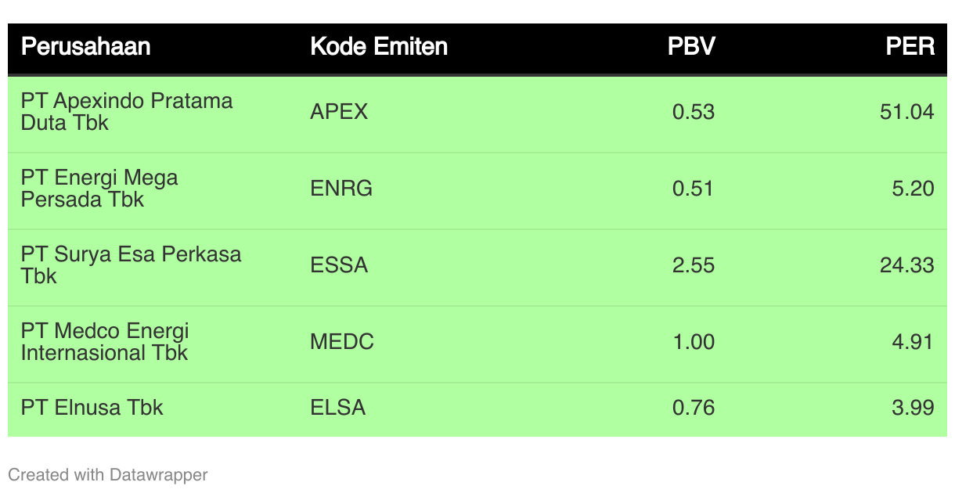The height and width of the screenshot is (493, 955).
Task: Select the ESSA ticker code
Action: (339, 265)
